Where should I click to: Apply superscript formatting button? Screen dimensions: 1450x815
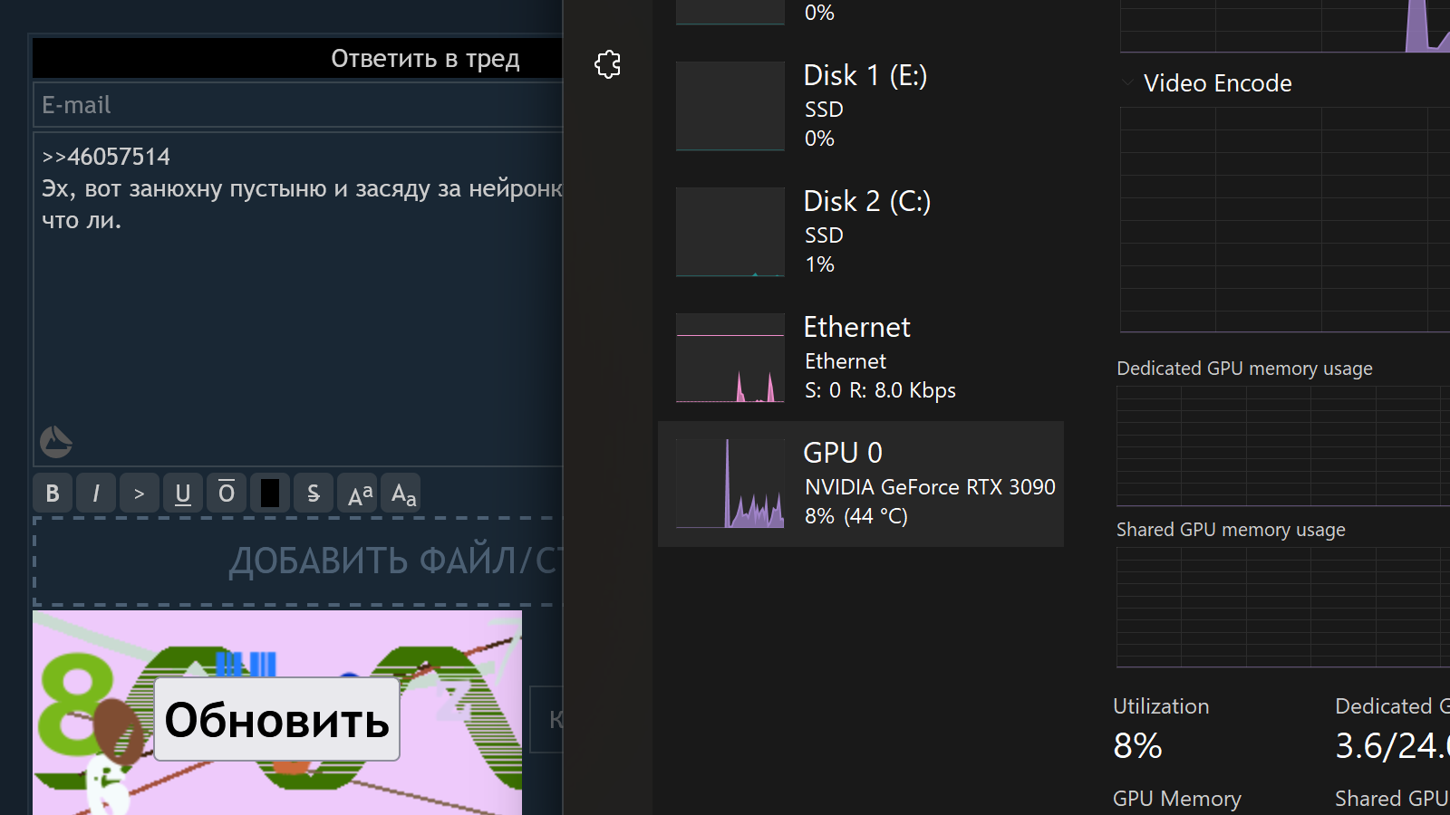coord(360,494)
